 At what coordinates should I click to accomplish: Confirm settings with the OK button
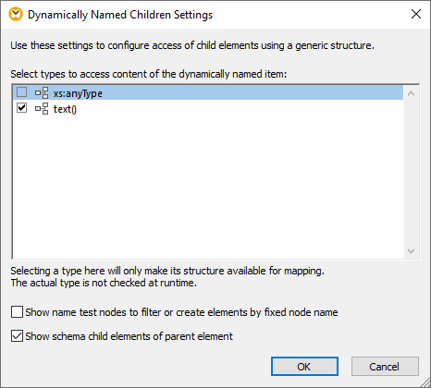tap(304, 367)
